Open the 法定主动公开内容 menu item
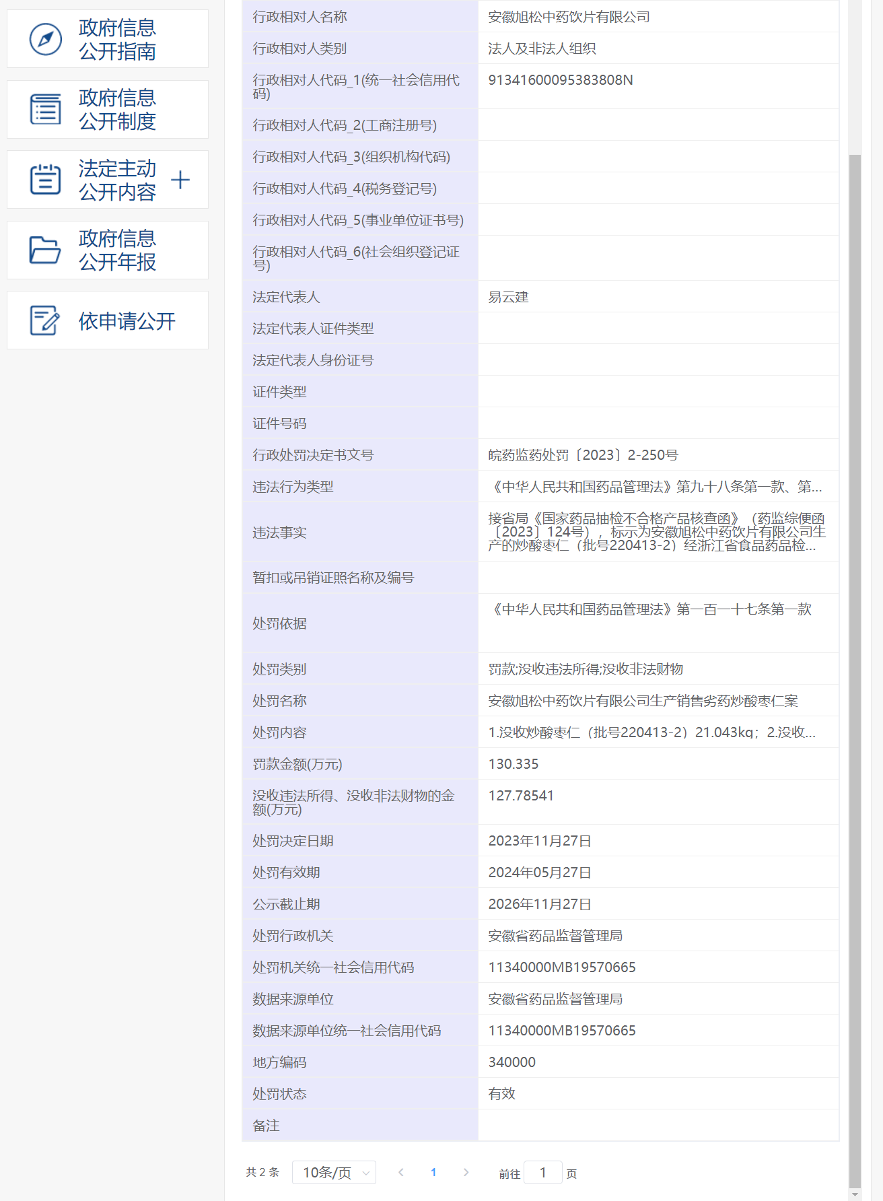This screenshot has height=1201, width=883. (108, 179)
